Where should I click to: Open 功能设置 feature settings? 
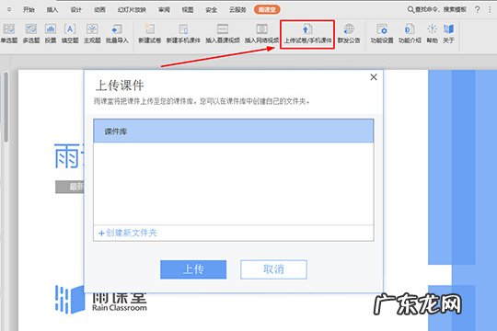tap(382, 34)
